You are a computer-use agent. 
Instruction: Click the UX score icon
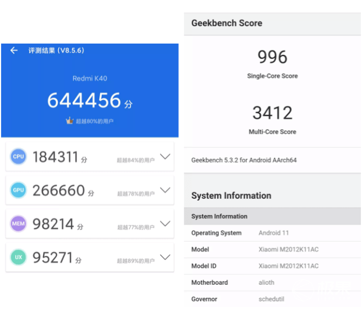click(x=18, y=257)
